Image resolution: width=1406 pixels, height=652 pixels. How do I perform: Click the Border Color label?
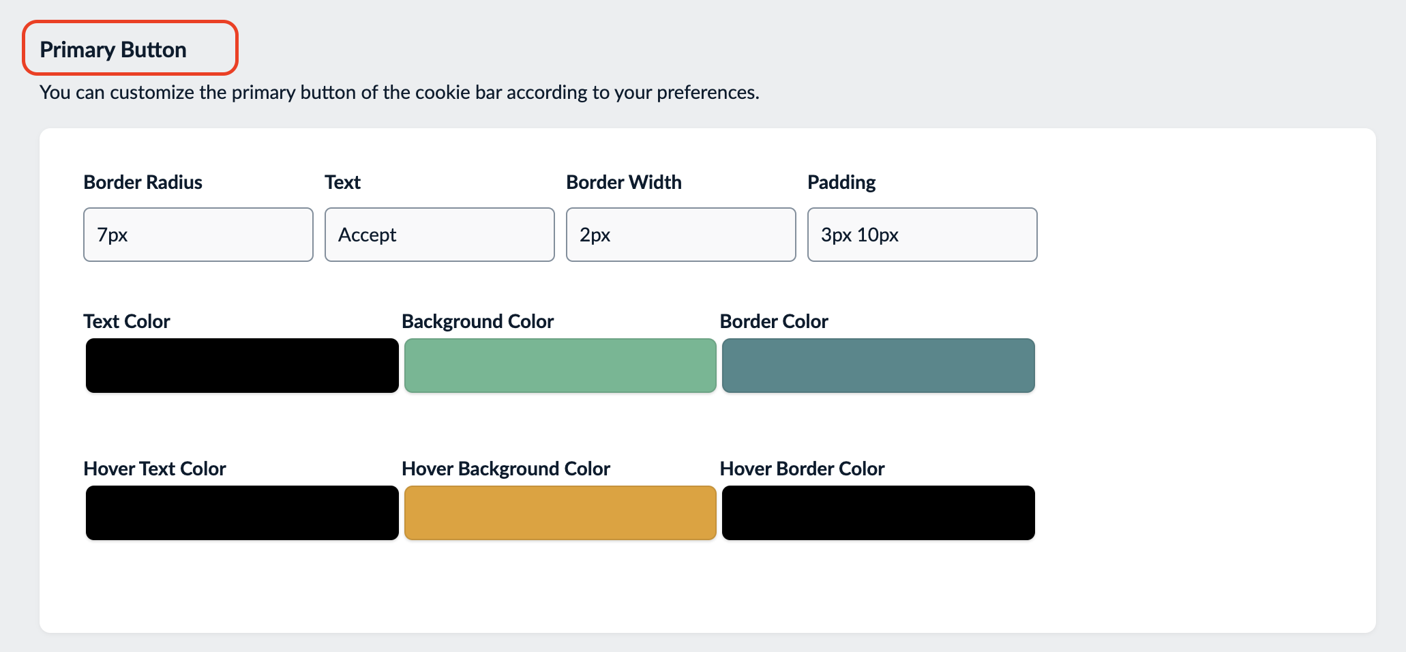[774, 321]
